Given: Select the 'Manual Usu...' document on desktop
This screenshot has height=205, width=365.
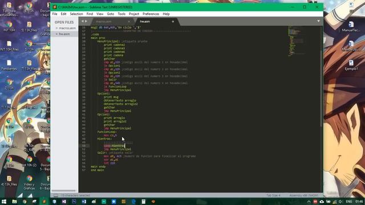Looking at the screenshot, I should (351, 46).
